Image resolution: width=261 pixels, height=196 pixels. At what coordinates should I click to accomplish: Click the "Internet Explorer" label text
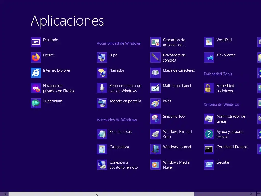click(57, 70)
